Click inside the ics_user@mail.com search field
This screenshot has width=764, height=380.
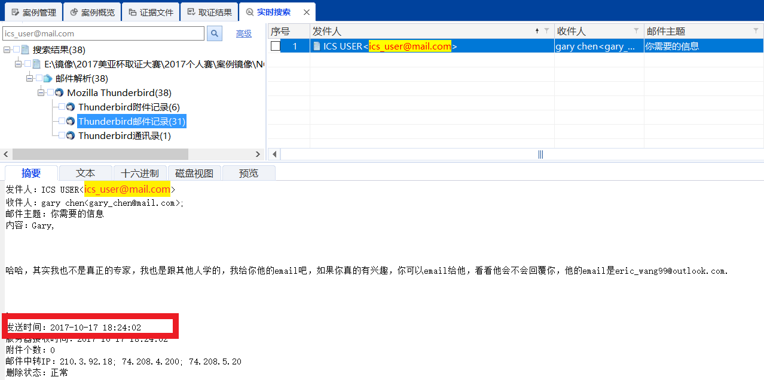tap(102, 33)
